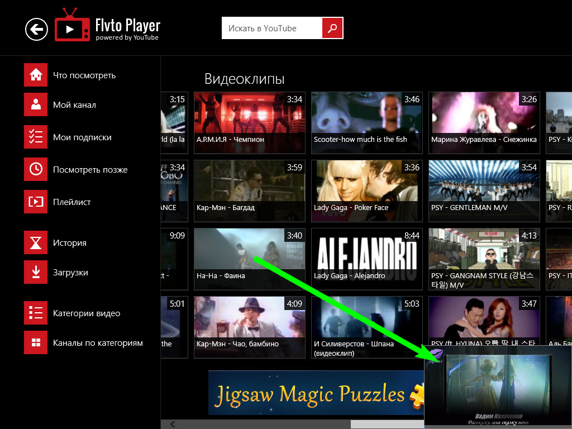Viewport: 572px width, 429px height.
Task: Click the horizontal scrollbar thumb
Action: [x=388, y=425]
